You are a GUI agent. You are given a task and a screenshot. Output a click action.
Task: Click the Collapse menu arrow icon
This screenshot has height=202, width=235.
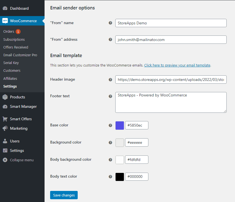click(5, 160)
